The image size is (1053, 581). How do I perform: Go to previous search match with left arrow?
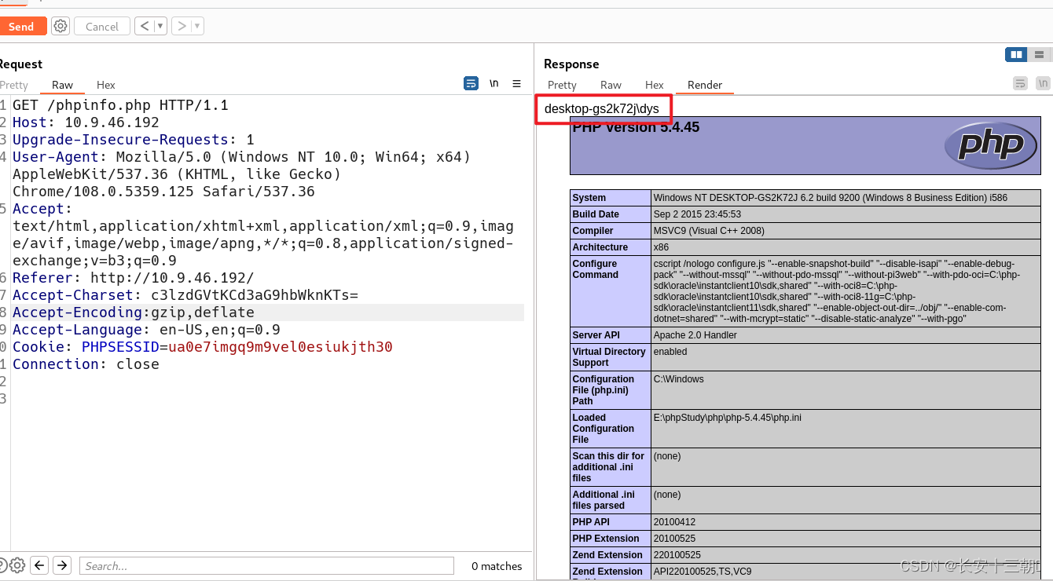(39, 565)
